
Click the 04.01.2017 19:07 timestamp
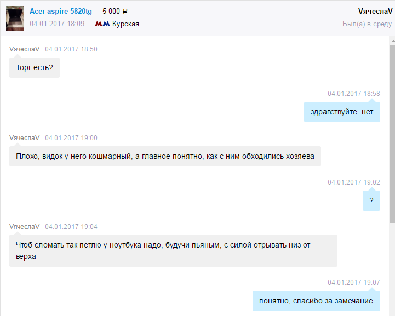pyautogui.click(x=353, y=282)
